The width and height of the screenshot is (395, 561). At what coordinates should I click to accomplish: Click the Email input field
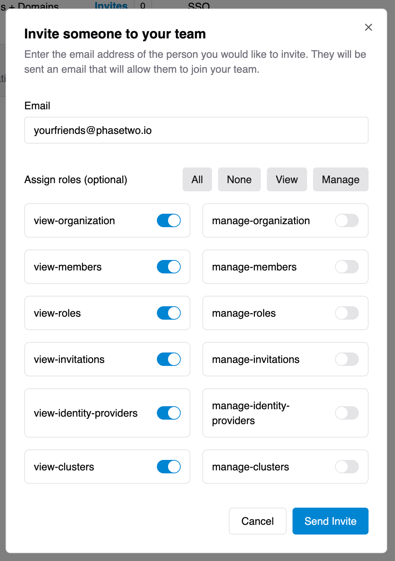click(x=196, y=130)
